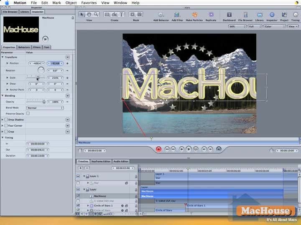Viewport: 301px width, 225px height.
Task: Click Make Particles icon
Action: [x=194, y=15]
